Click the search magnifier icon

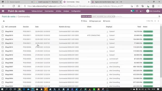(x=159, y=16)
